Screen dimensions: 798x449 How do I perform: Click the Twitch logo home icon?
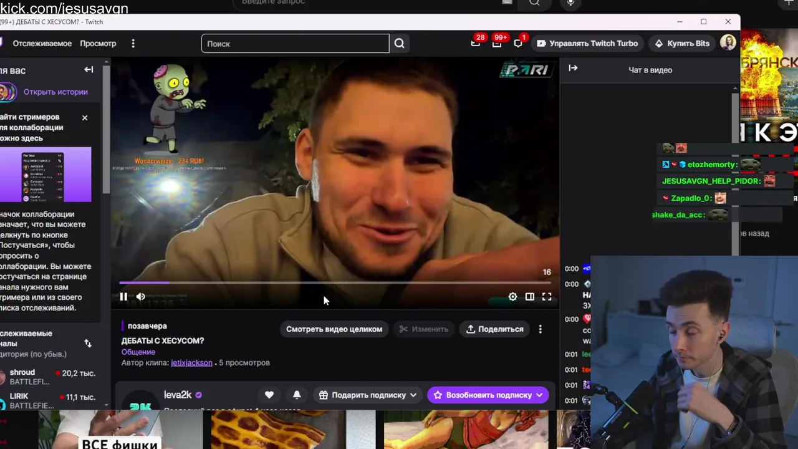pos(2,43)
